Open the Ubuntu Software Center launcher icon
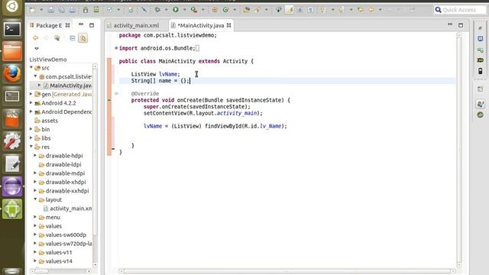Image resolution: width=489 pixels, height=275 pixels. click(12, 119)
